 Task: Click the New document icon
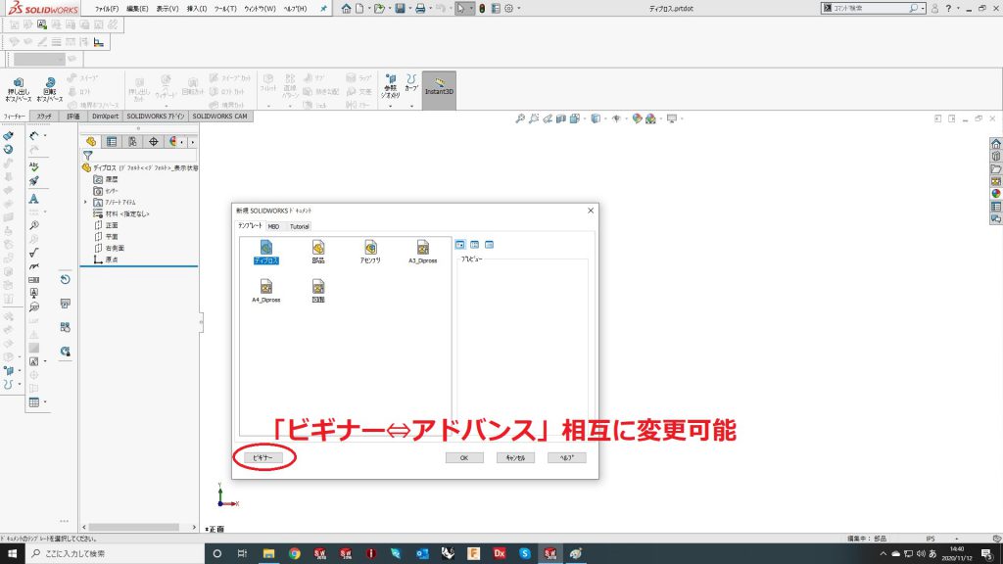(359, 8)
